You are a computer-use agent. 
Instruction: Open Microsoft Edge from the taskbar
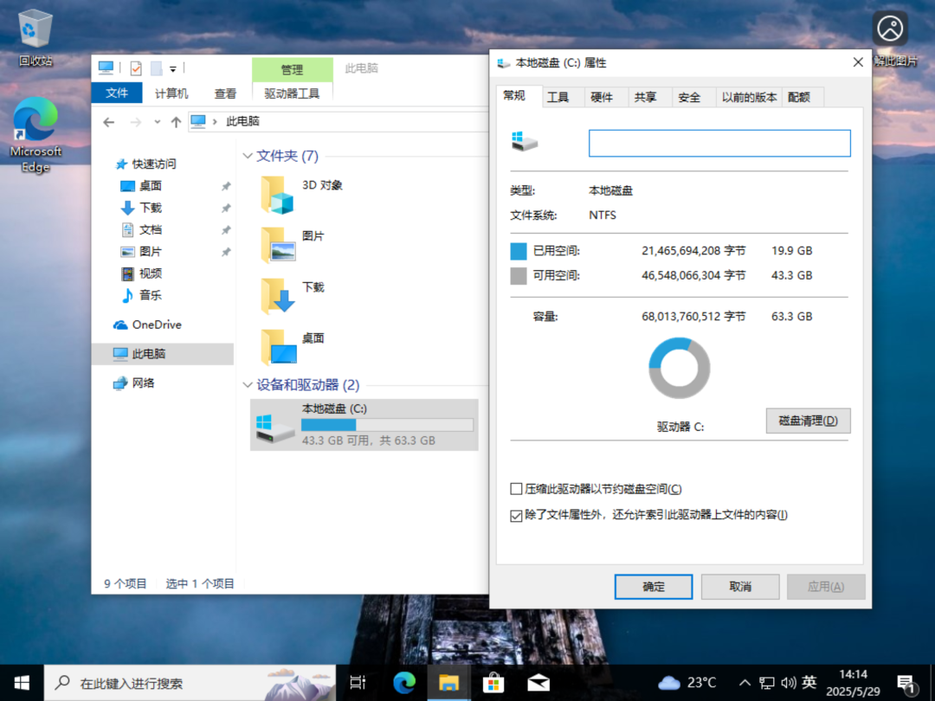(x=404, y=683)
